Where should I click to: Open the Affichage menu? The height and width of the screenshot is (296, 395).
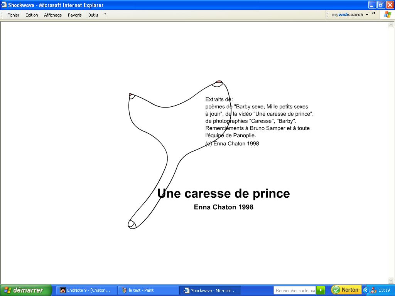53,15
